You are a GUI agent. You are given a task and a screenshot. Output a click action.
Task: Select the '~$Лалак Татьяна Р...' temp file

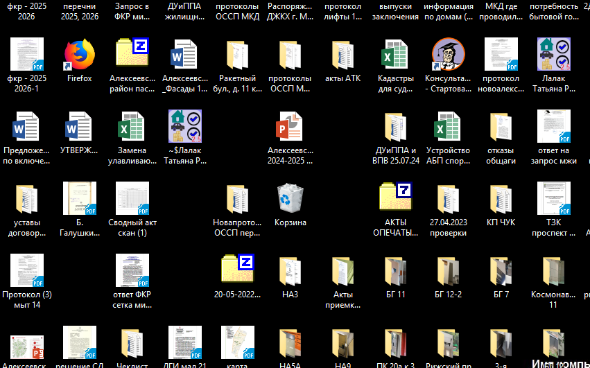coord(184,127)
